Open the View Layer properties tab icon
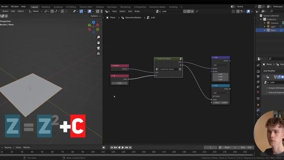 tap(258, 82)
